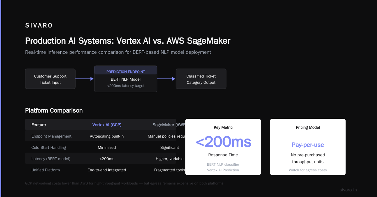The width and height of the screenshot is (377, 197).
Task: Click the Pricing Model card title
Action: 308,127
